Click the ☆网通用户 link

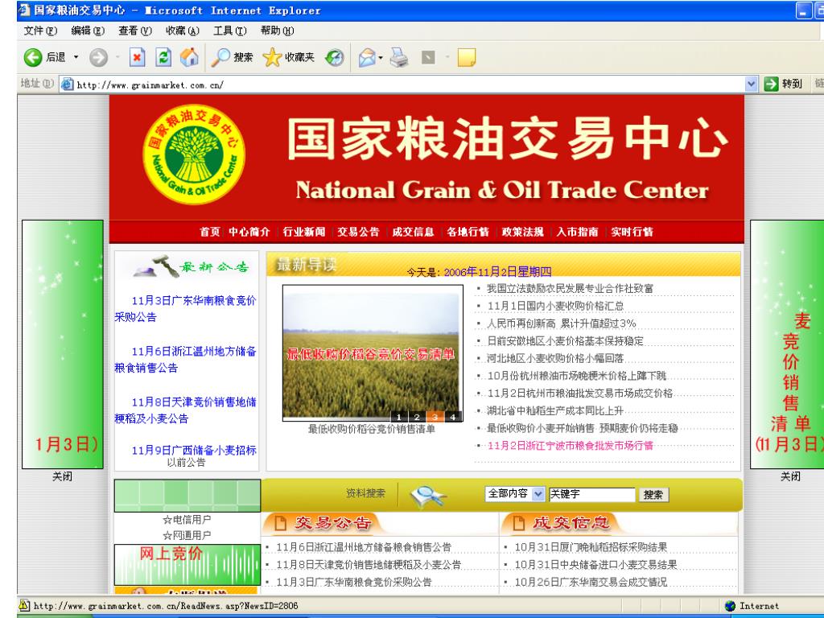click(x=187, y=535)
